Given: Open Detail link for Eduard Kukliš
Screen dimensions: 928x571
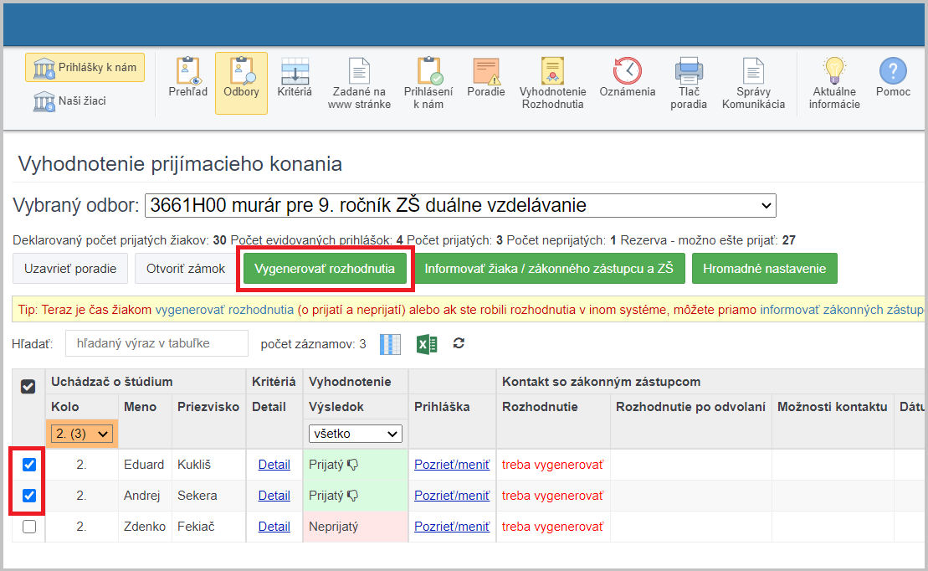Looking at the screenshot, I should click(x=274, y=465).
